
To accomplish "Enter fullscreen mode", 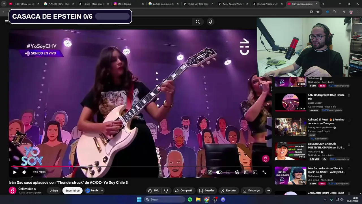I will click(264, 172).
